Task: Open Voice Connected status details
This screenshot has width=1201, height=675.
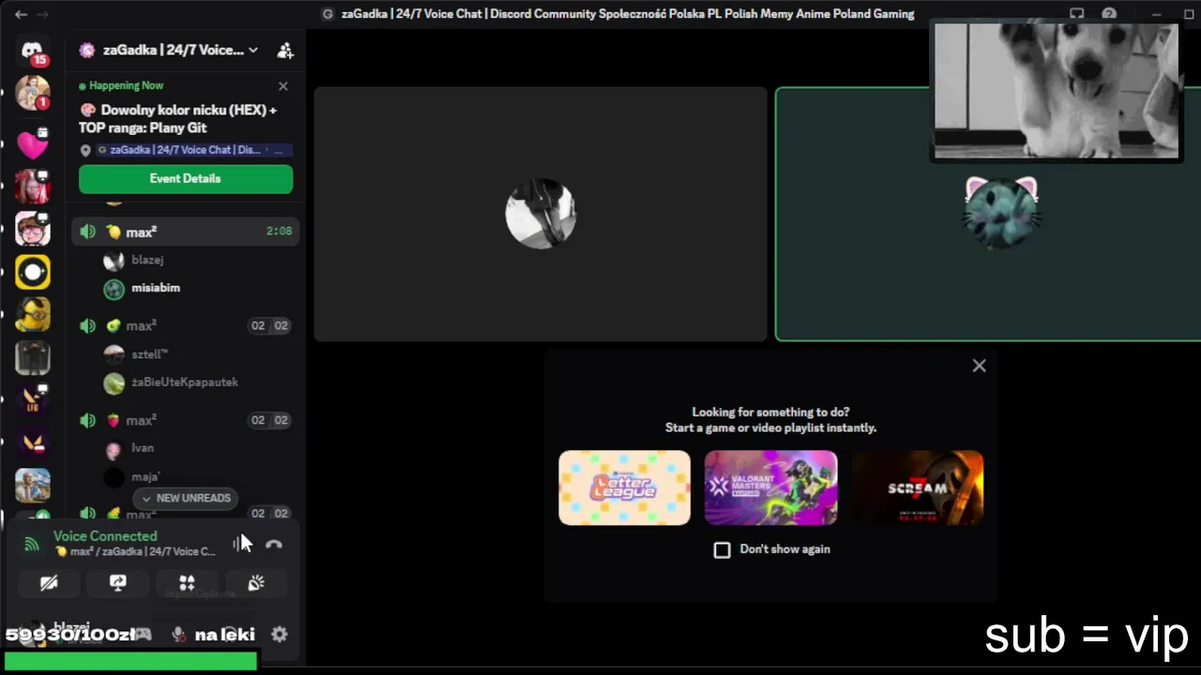Action: coord(105,536)
